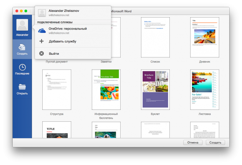
Task: Select the Создать sidebar icon
Action: coord(22,47)
